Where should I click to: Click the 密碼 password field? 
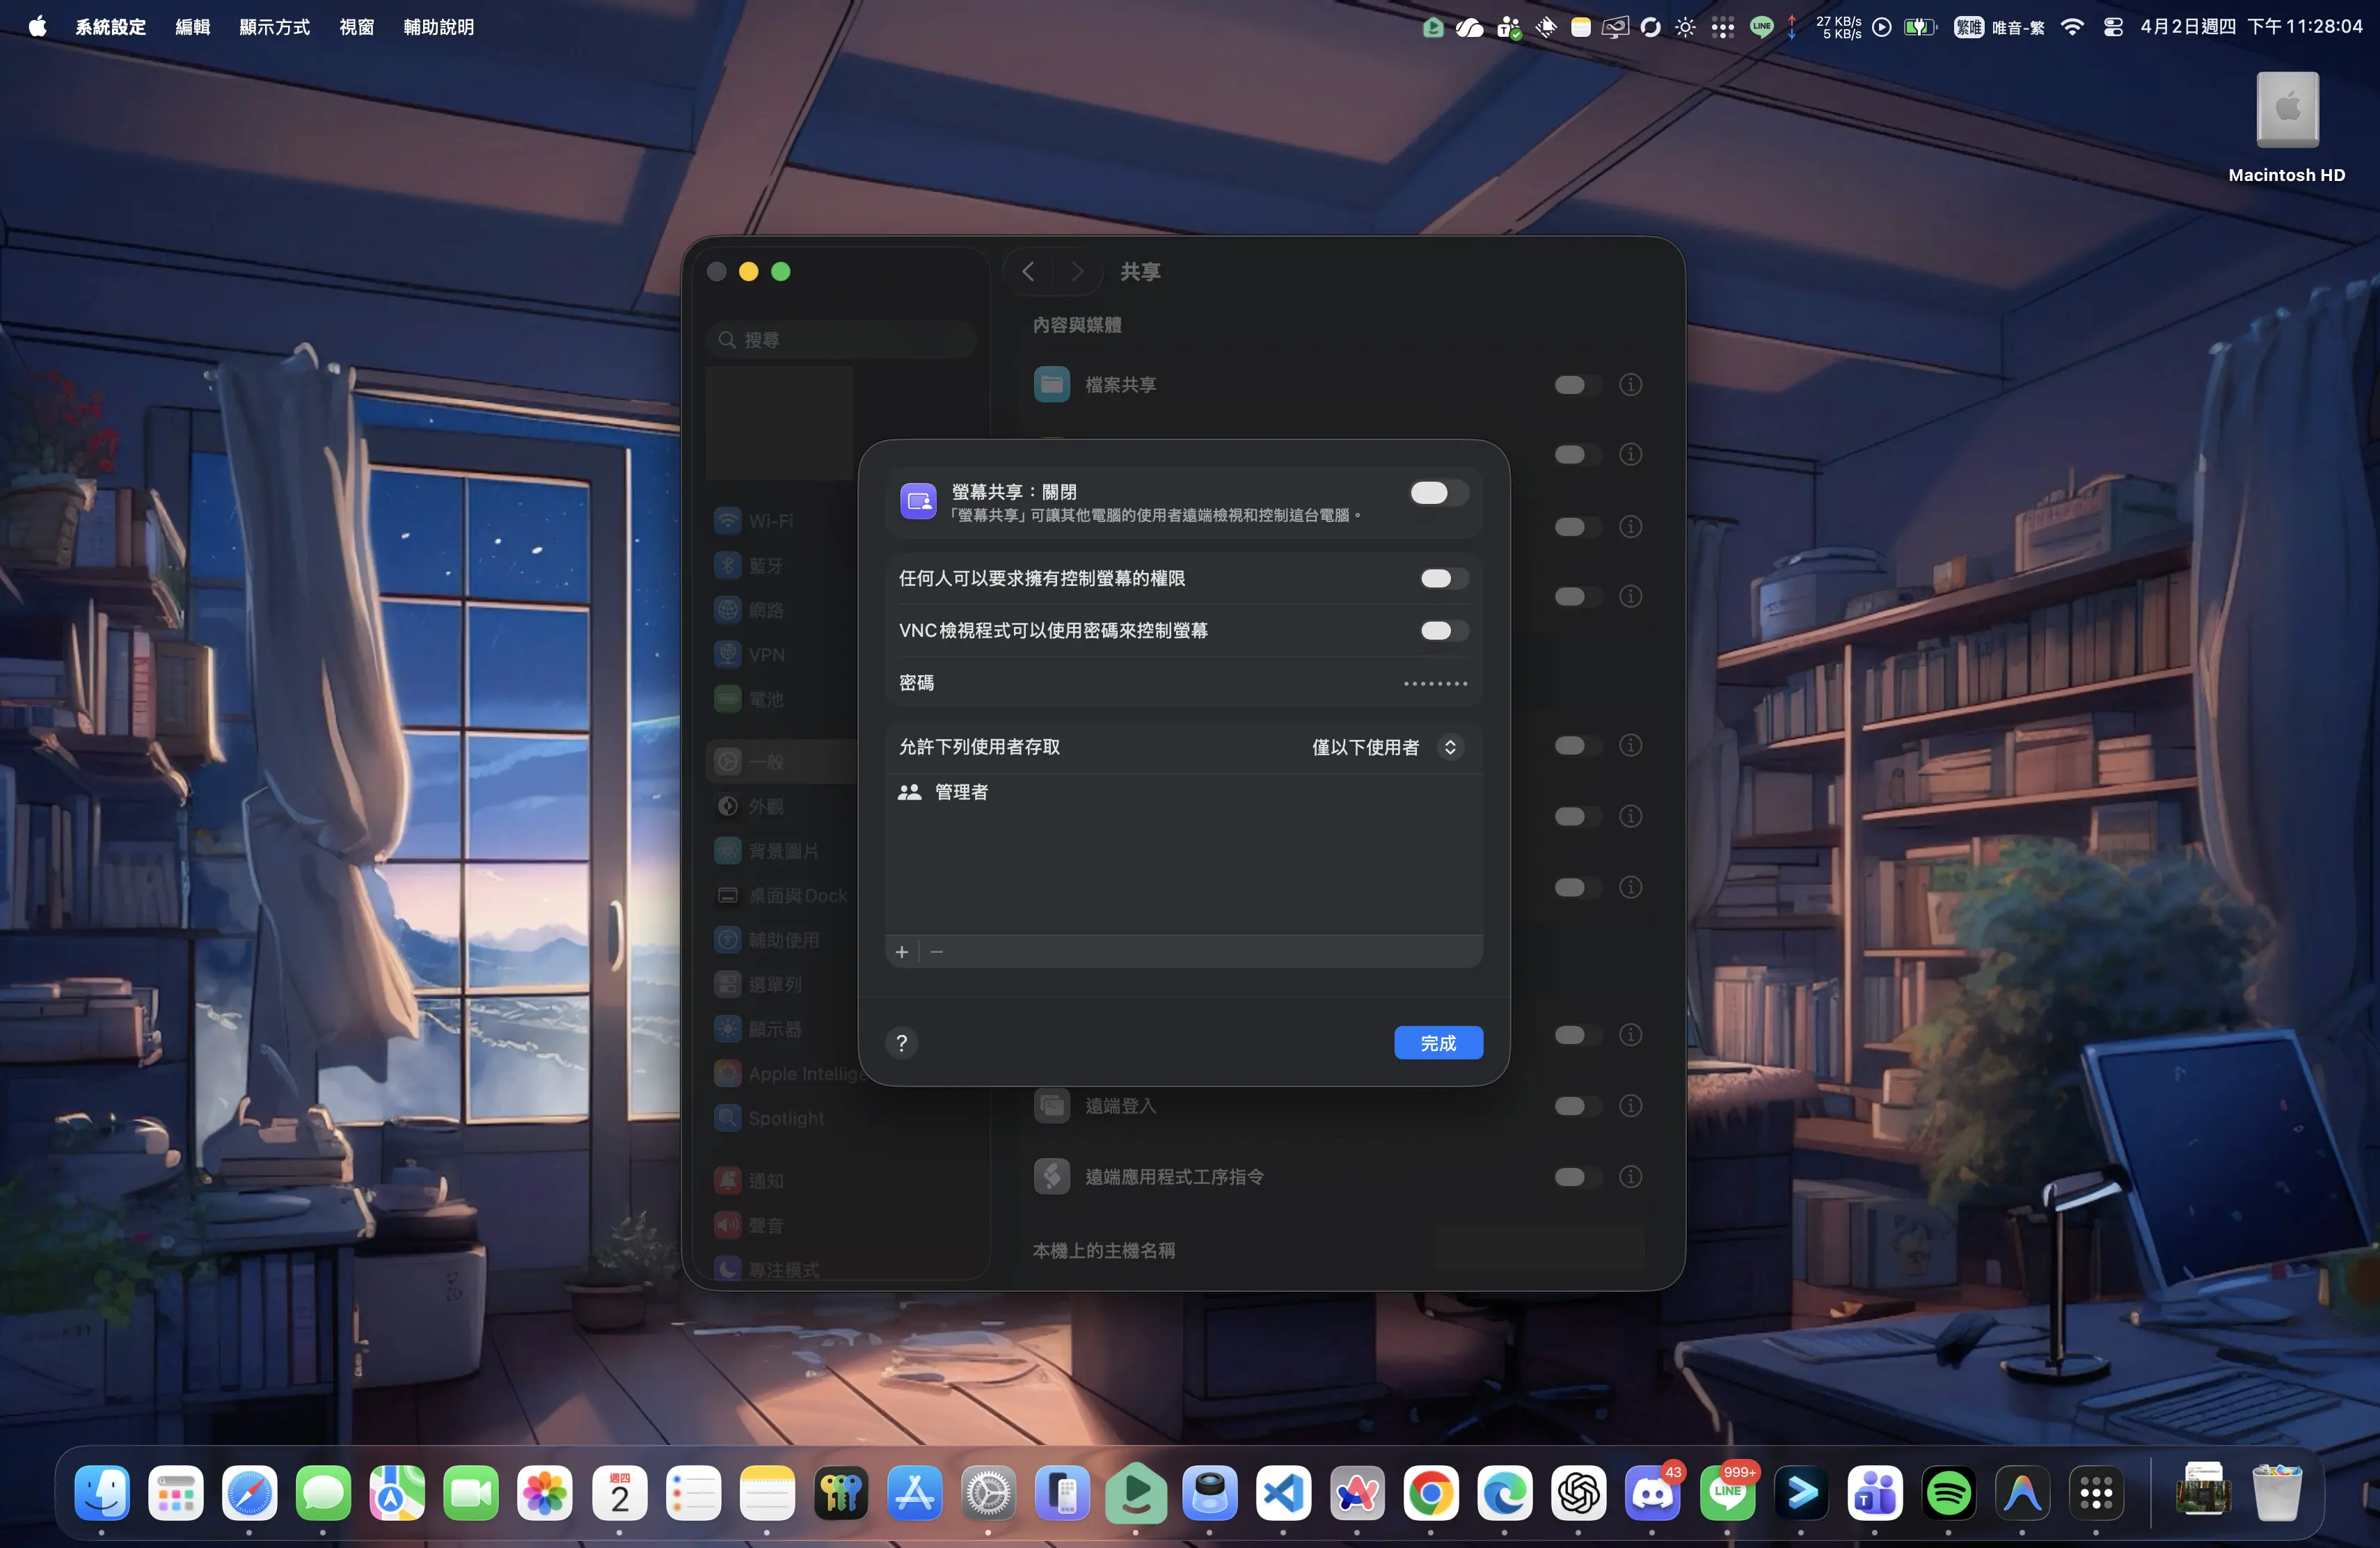point(1434,683)
